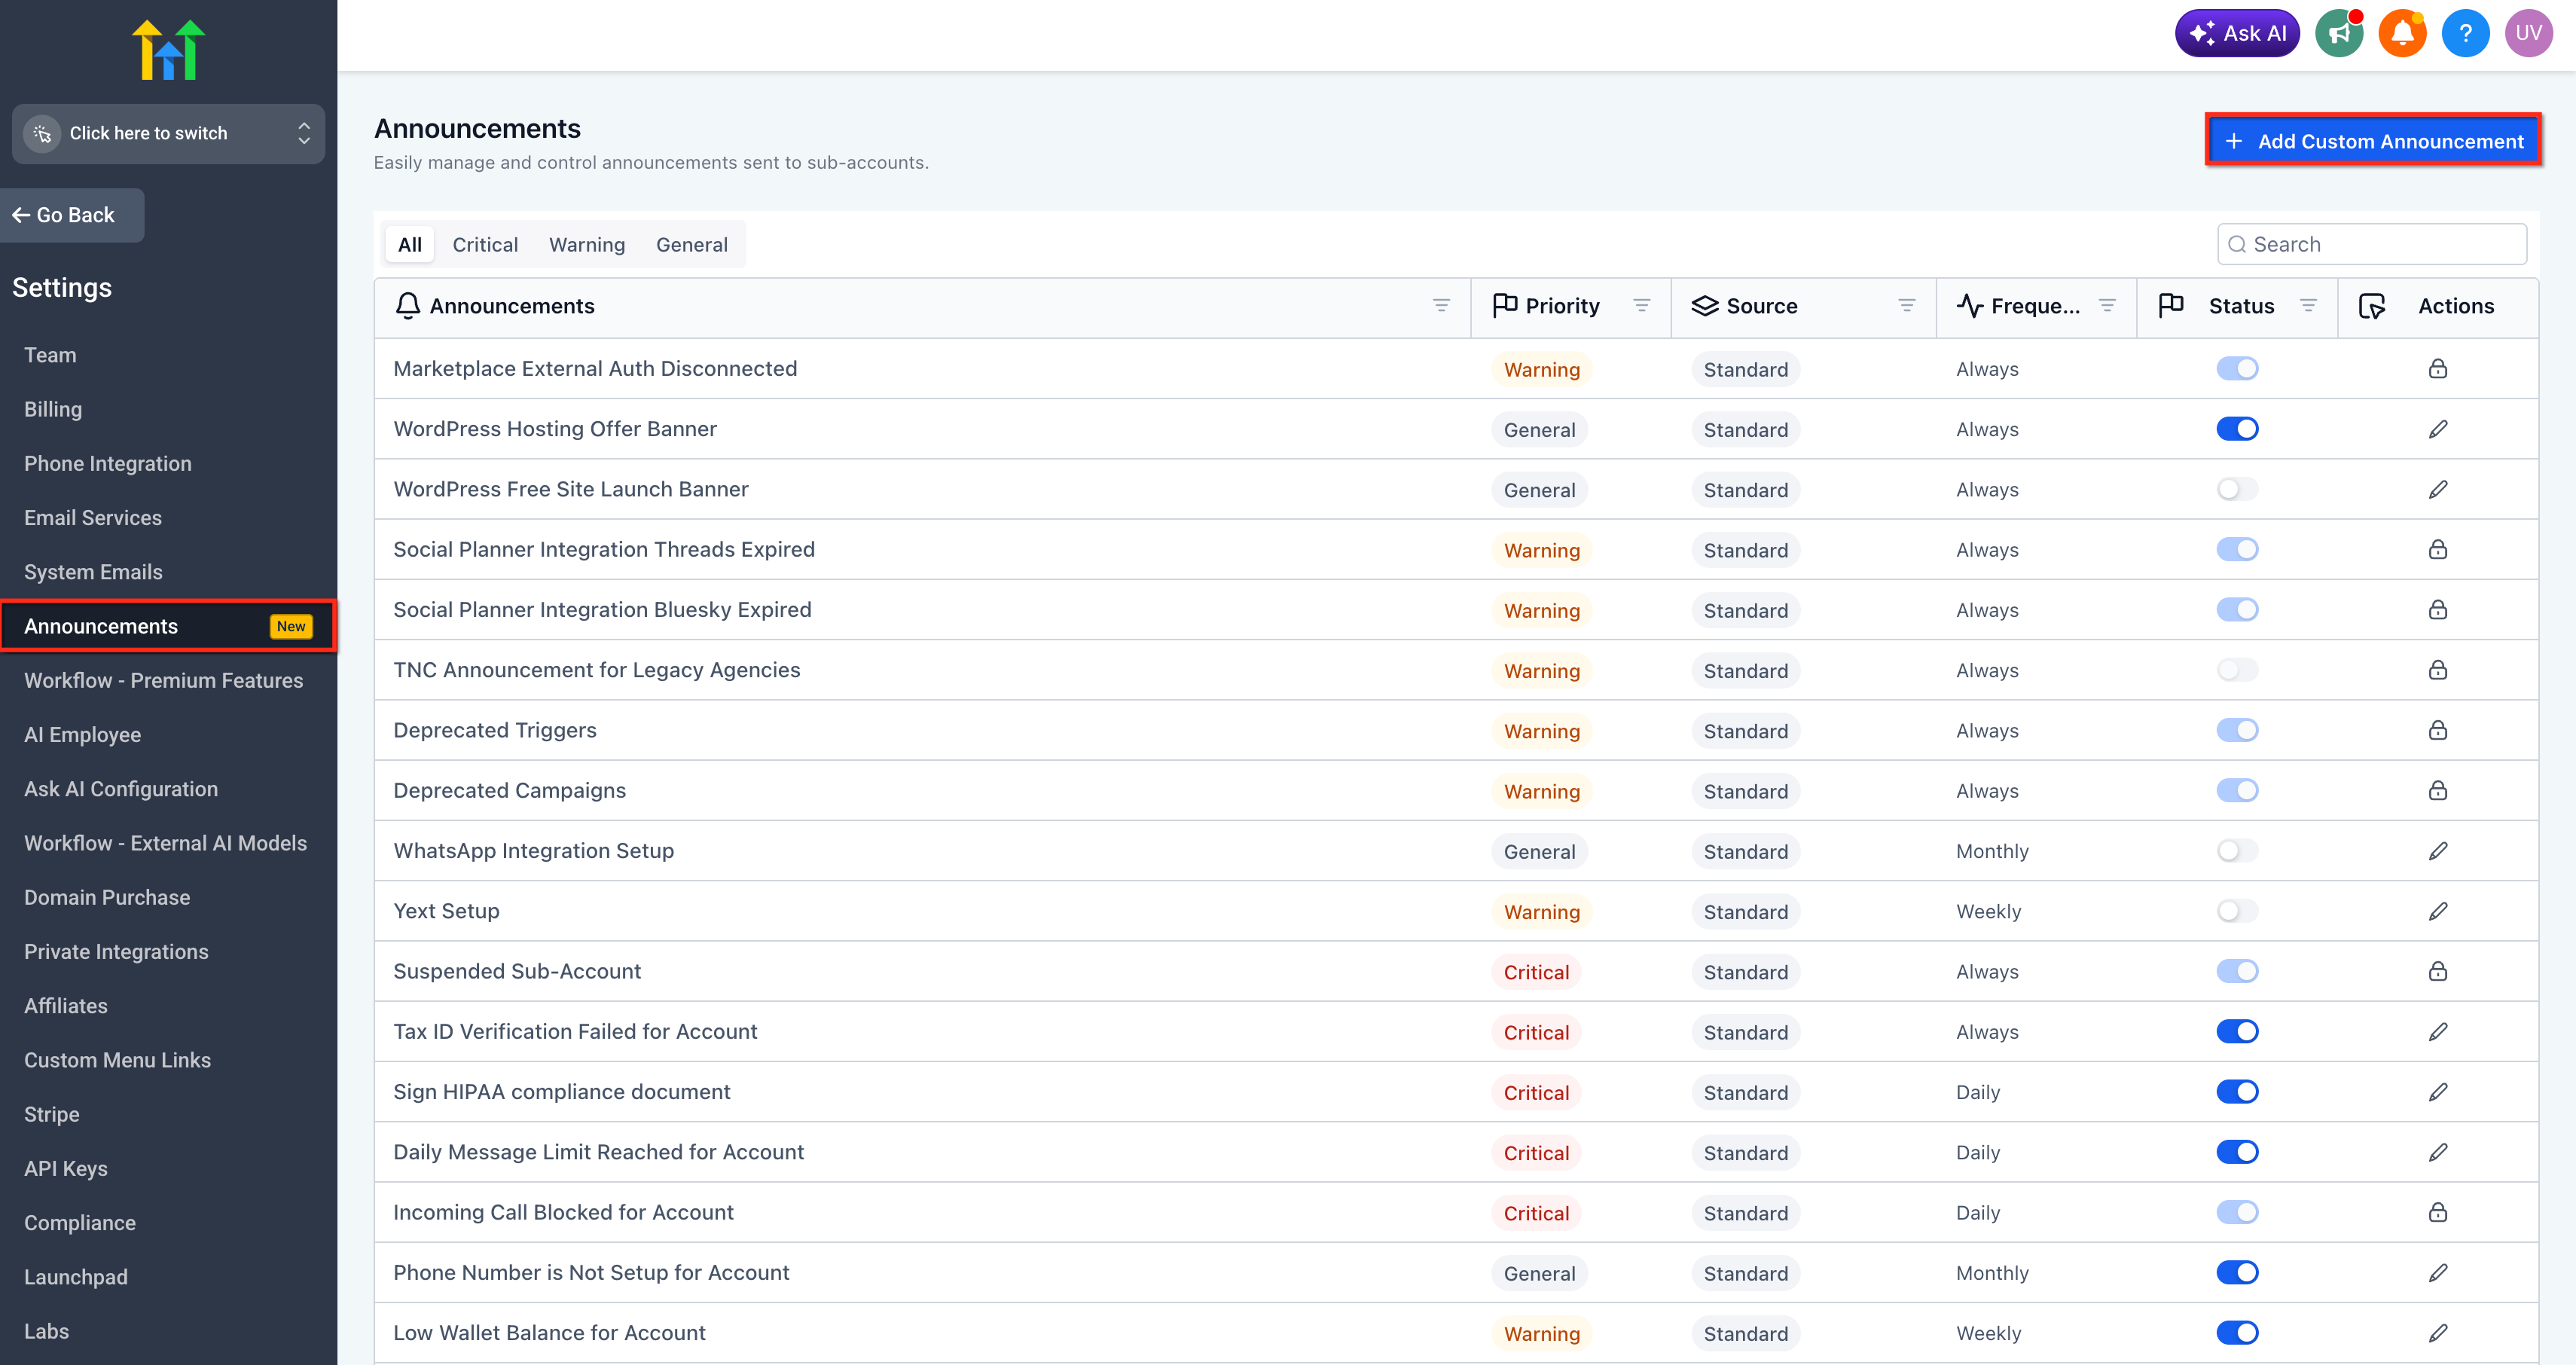Enable WhatsApp Integration Setup status toggle
The image size is (2576, 1365).
(x=2236, y=851)
